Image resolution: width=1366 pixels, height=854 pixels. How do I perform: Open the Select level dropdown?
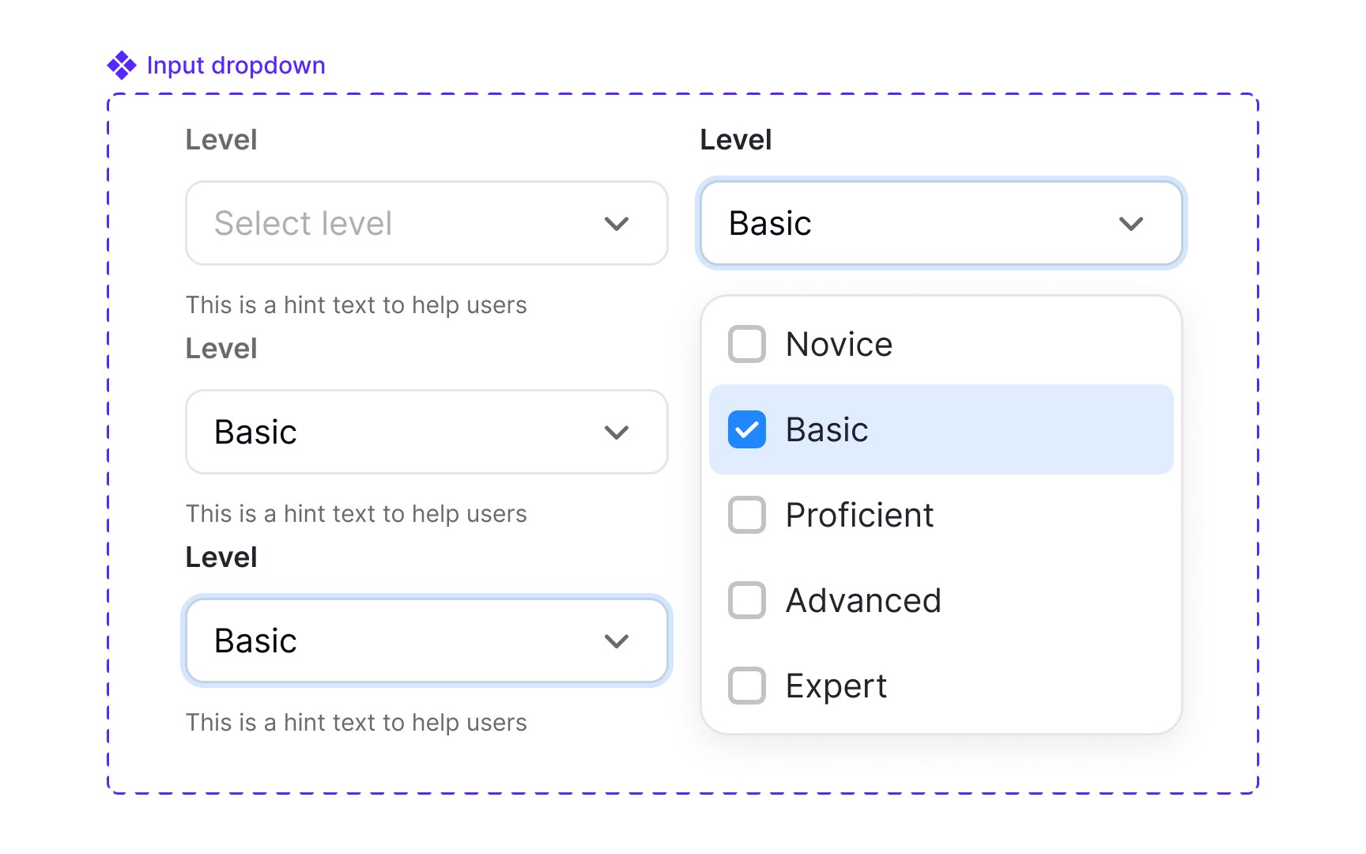427,223
